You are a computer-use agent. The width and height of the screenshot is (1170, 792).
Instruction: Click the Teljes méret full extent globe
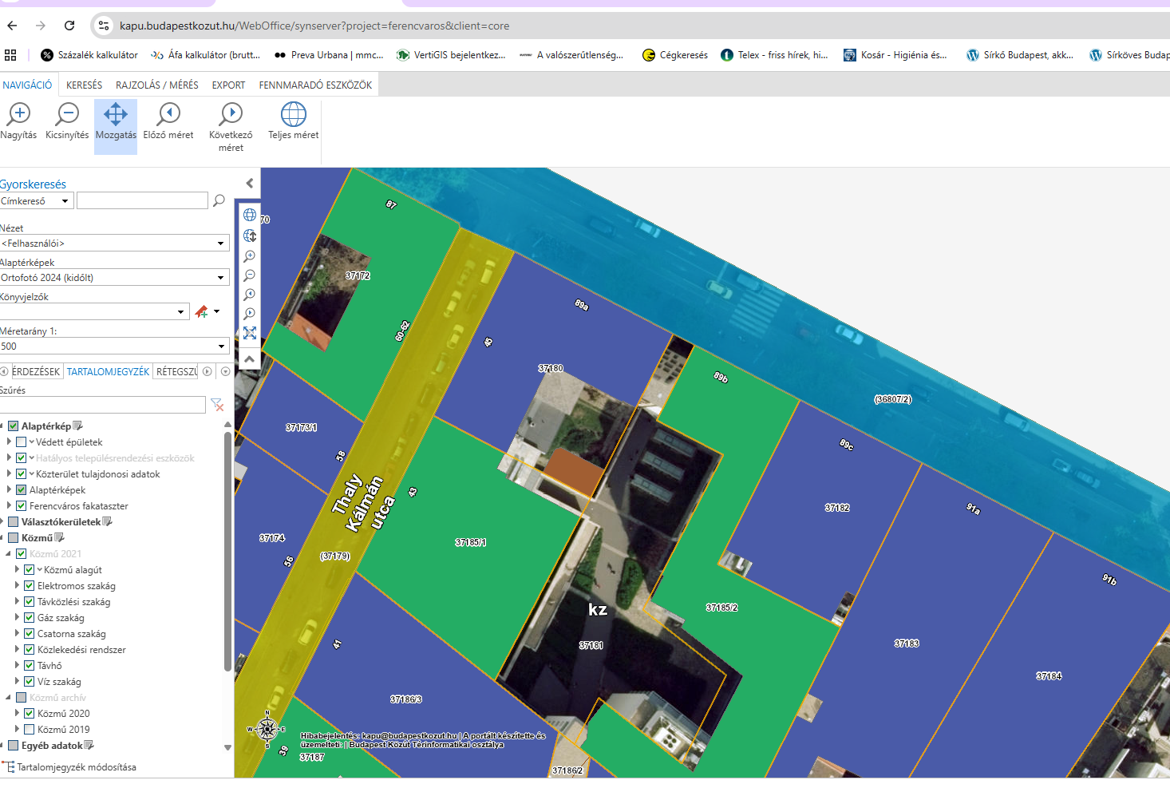pyautogui.click(x=293, y=122)
